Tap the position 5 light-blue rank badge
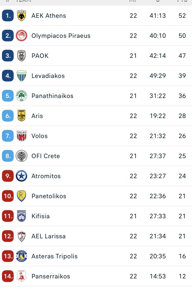 [x=8, y=96]
